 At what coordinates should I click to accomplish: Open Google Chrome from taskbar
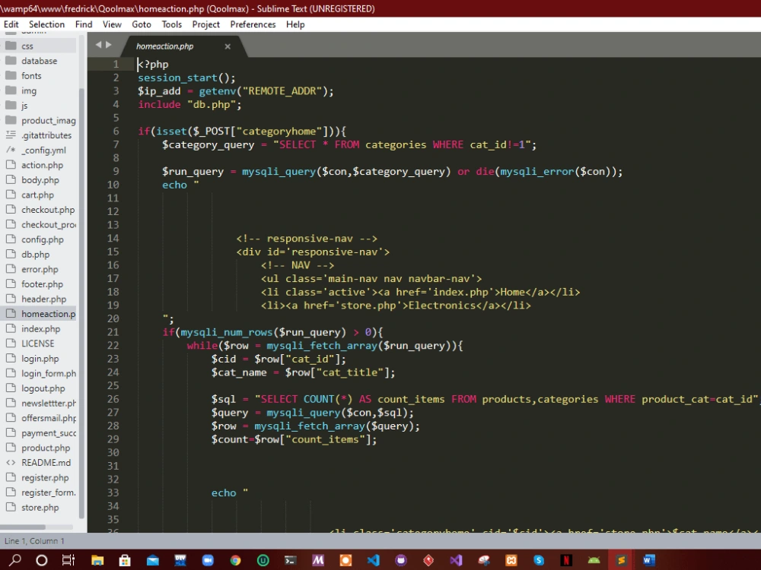pos(235,560)
